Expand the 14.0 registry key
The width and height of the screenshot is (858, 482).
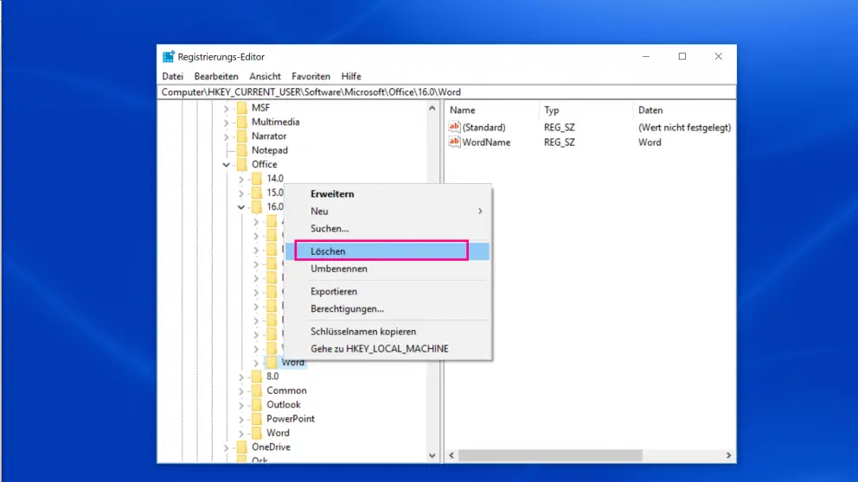pos(241,179)
